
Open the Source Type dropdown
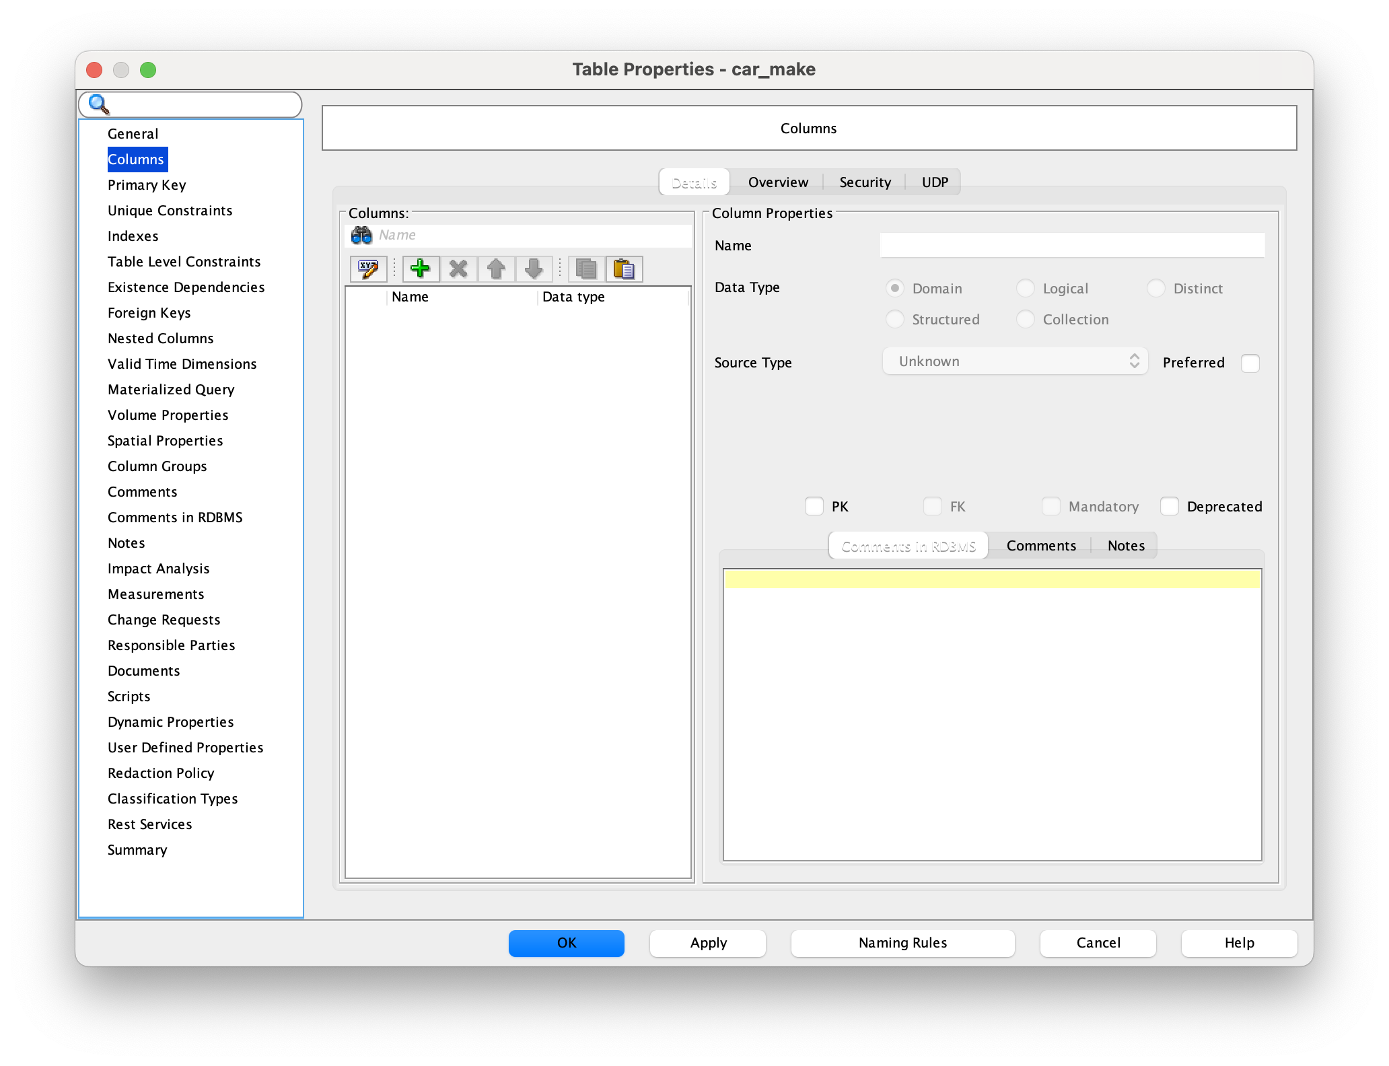tap(1014, 361)
